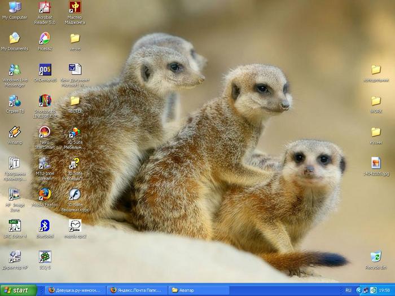Click the RU language indicator
The width and height of the screenshot is (395, 296).
(348, 290)
